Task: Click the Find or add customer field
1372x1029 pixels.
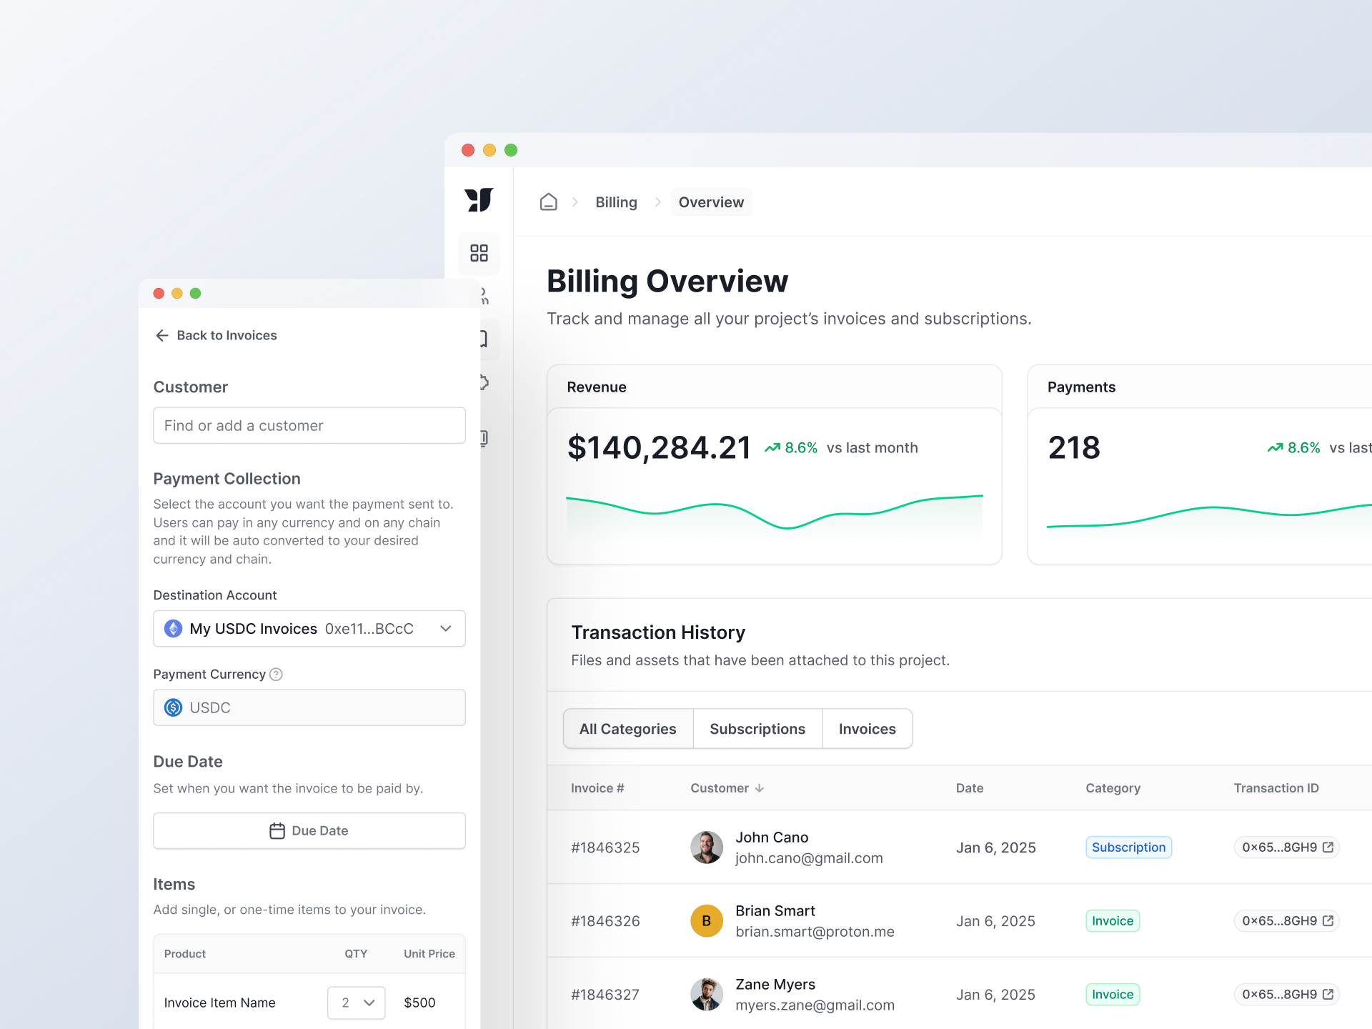Action: (x=309, y=425)
